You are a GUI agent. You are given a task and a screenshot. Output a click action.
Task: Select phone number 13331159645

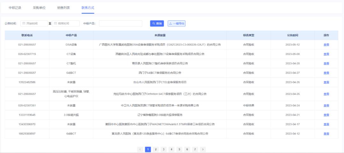27,115
